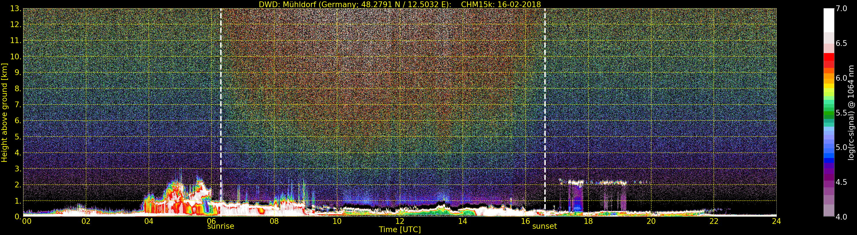857x235 pixels.
Task: Click the "18" time axis tick label
Action: coord(588,221)
